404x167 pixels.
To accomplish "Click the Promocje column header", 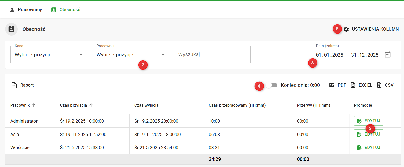I will coord(363,105).
